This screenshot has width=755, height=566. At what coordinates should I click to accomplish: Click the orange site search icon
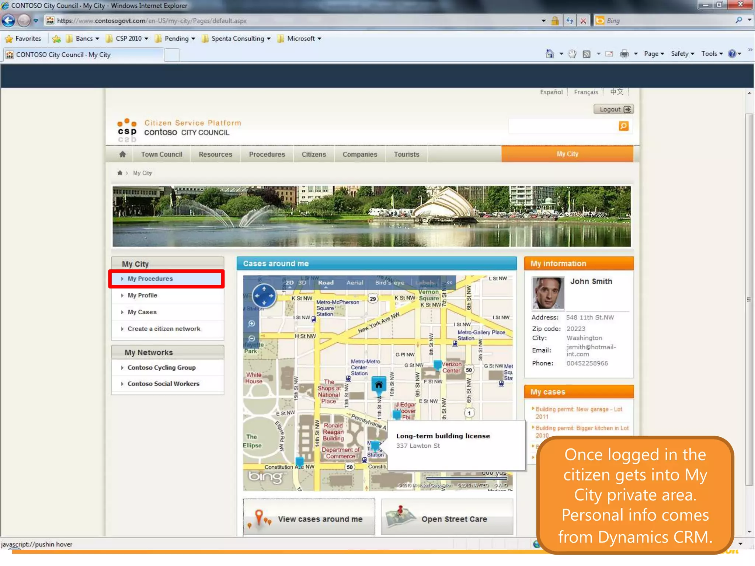pyautogui.click(x=623, y=126)
